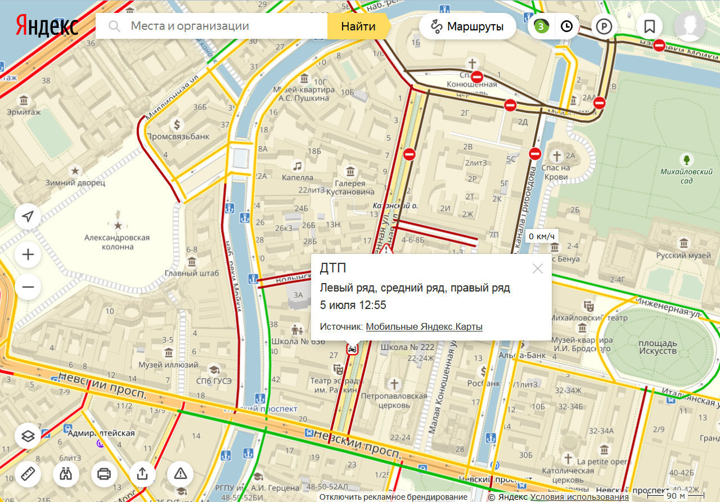Select the Русский музей marker
This screenshot has width=720, height=502.
pyautogui.click(x=684, y=243)
